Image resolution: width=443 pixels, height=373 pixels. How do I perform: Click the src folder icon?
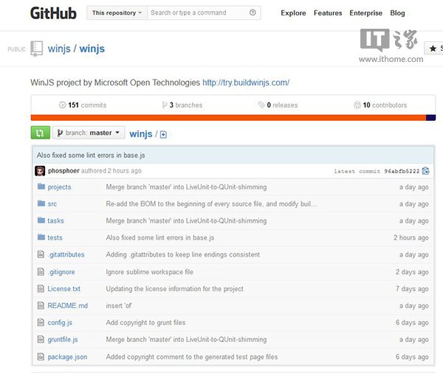point(41,203)
